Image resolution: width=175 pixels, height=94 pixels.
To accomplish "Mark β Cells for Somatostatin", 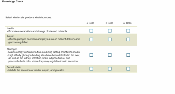I will point(110,69).
